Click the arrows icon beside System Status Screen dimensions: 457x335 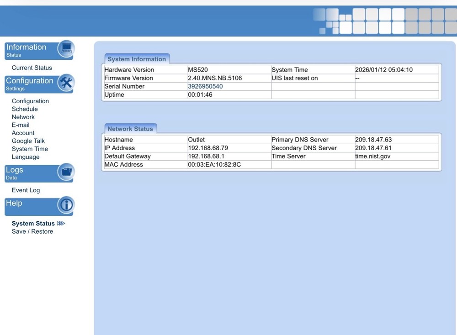(61, 224)
